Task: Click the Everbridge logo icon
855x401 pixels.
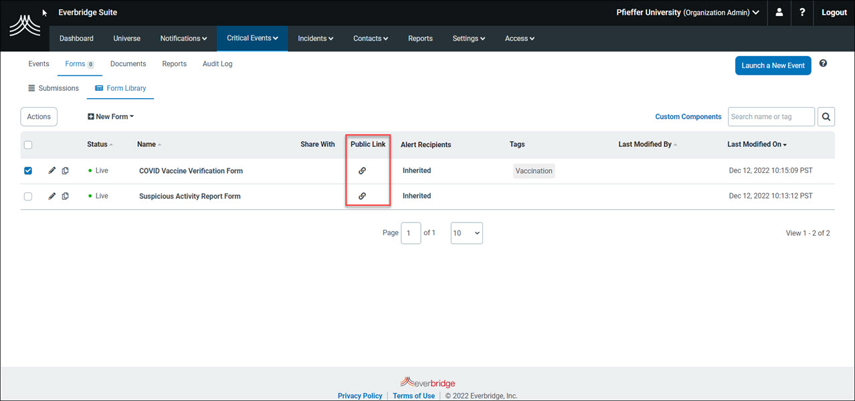Action: pos(25,26)
